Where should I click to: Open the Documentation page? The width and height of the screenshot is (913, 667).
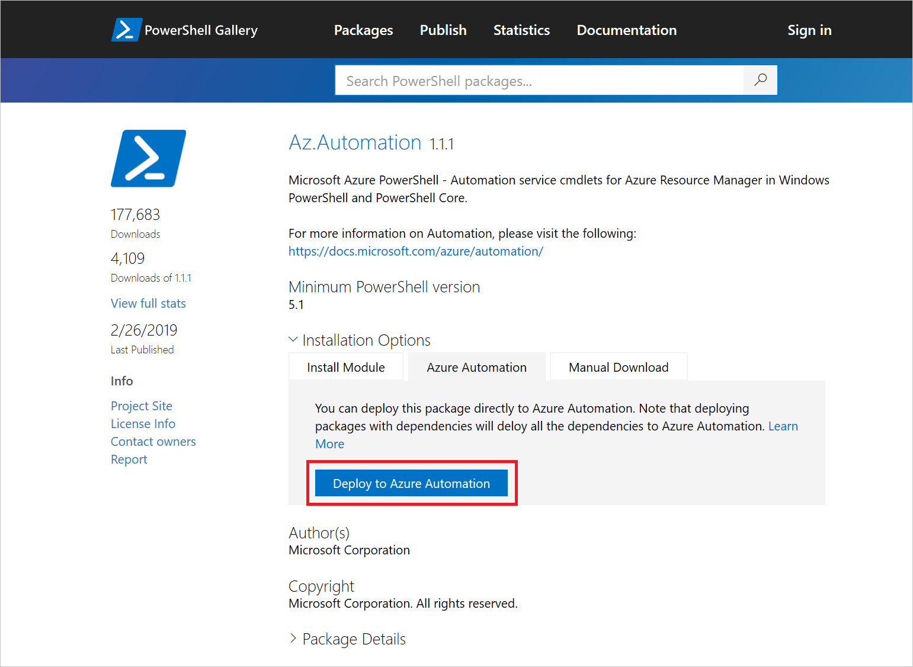click(x=626, y=30)
